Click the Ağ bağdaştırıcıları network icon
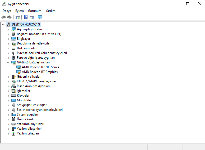This screenshot has height=150, width=205. pyautogui.click(x=13, y=29)
